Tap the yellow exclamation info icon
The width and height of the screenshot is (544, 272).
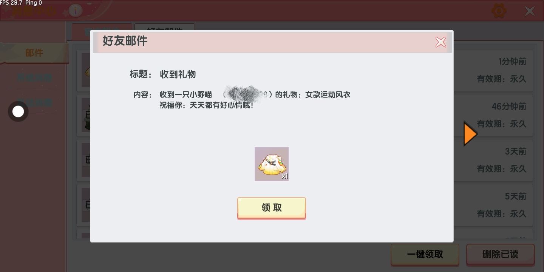[76, 11]
